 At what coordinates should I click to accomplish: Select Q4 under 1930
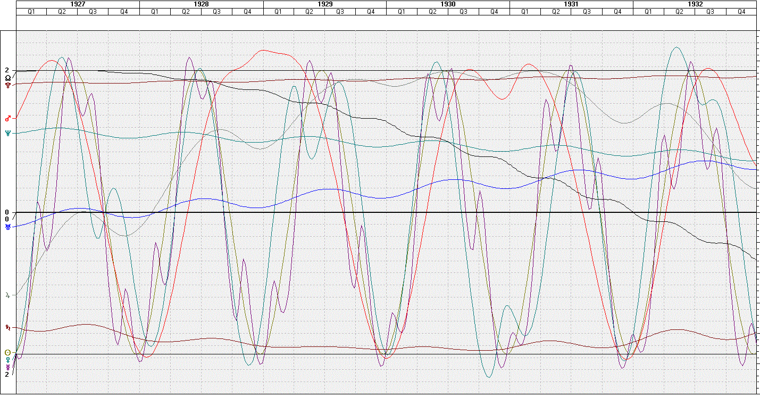[494, 11]
